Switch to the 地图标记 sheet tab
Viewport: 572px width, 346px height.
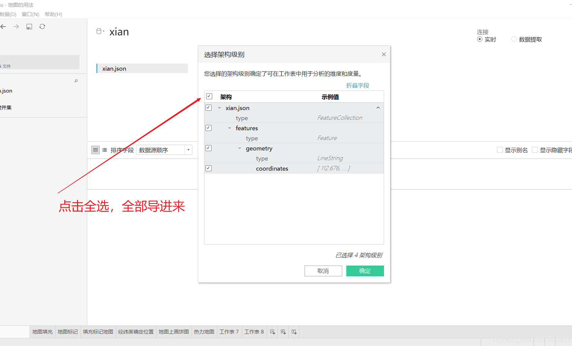pos(68,332)
